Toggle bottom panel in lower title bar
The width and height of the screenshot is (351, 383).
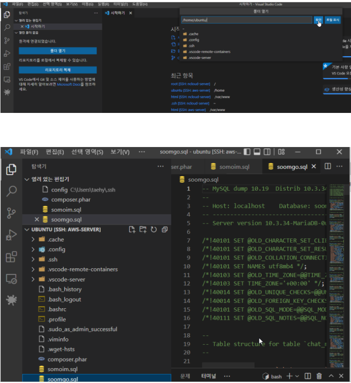257,152
